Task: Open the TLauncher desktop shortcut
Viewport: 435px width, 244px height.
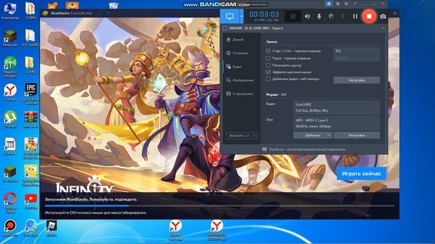Action: 10,174
